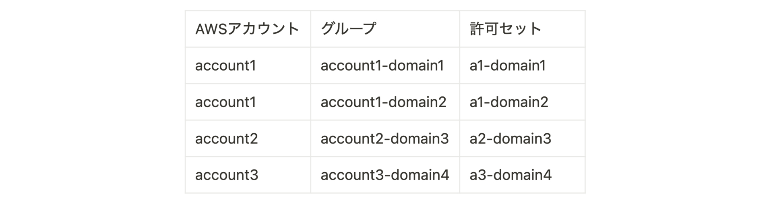Click the 許可セット column header
This screenshot has width=773, height=202.
tap(522, 29)
